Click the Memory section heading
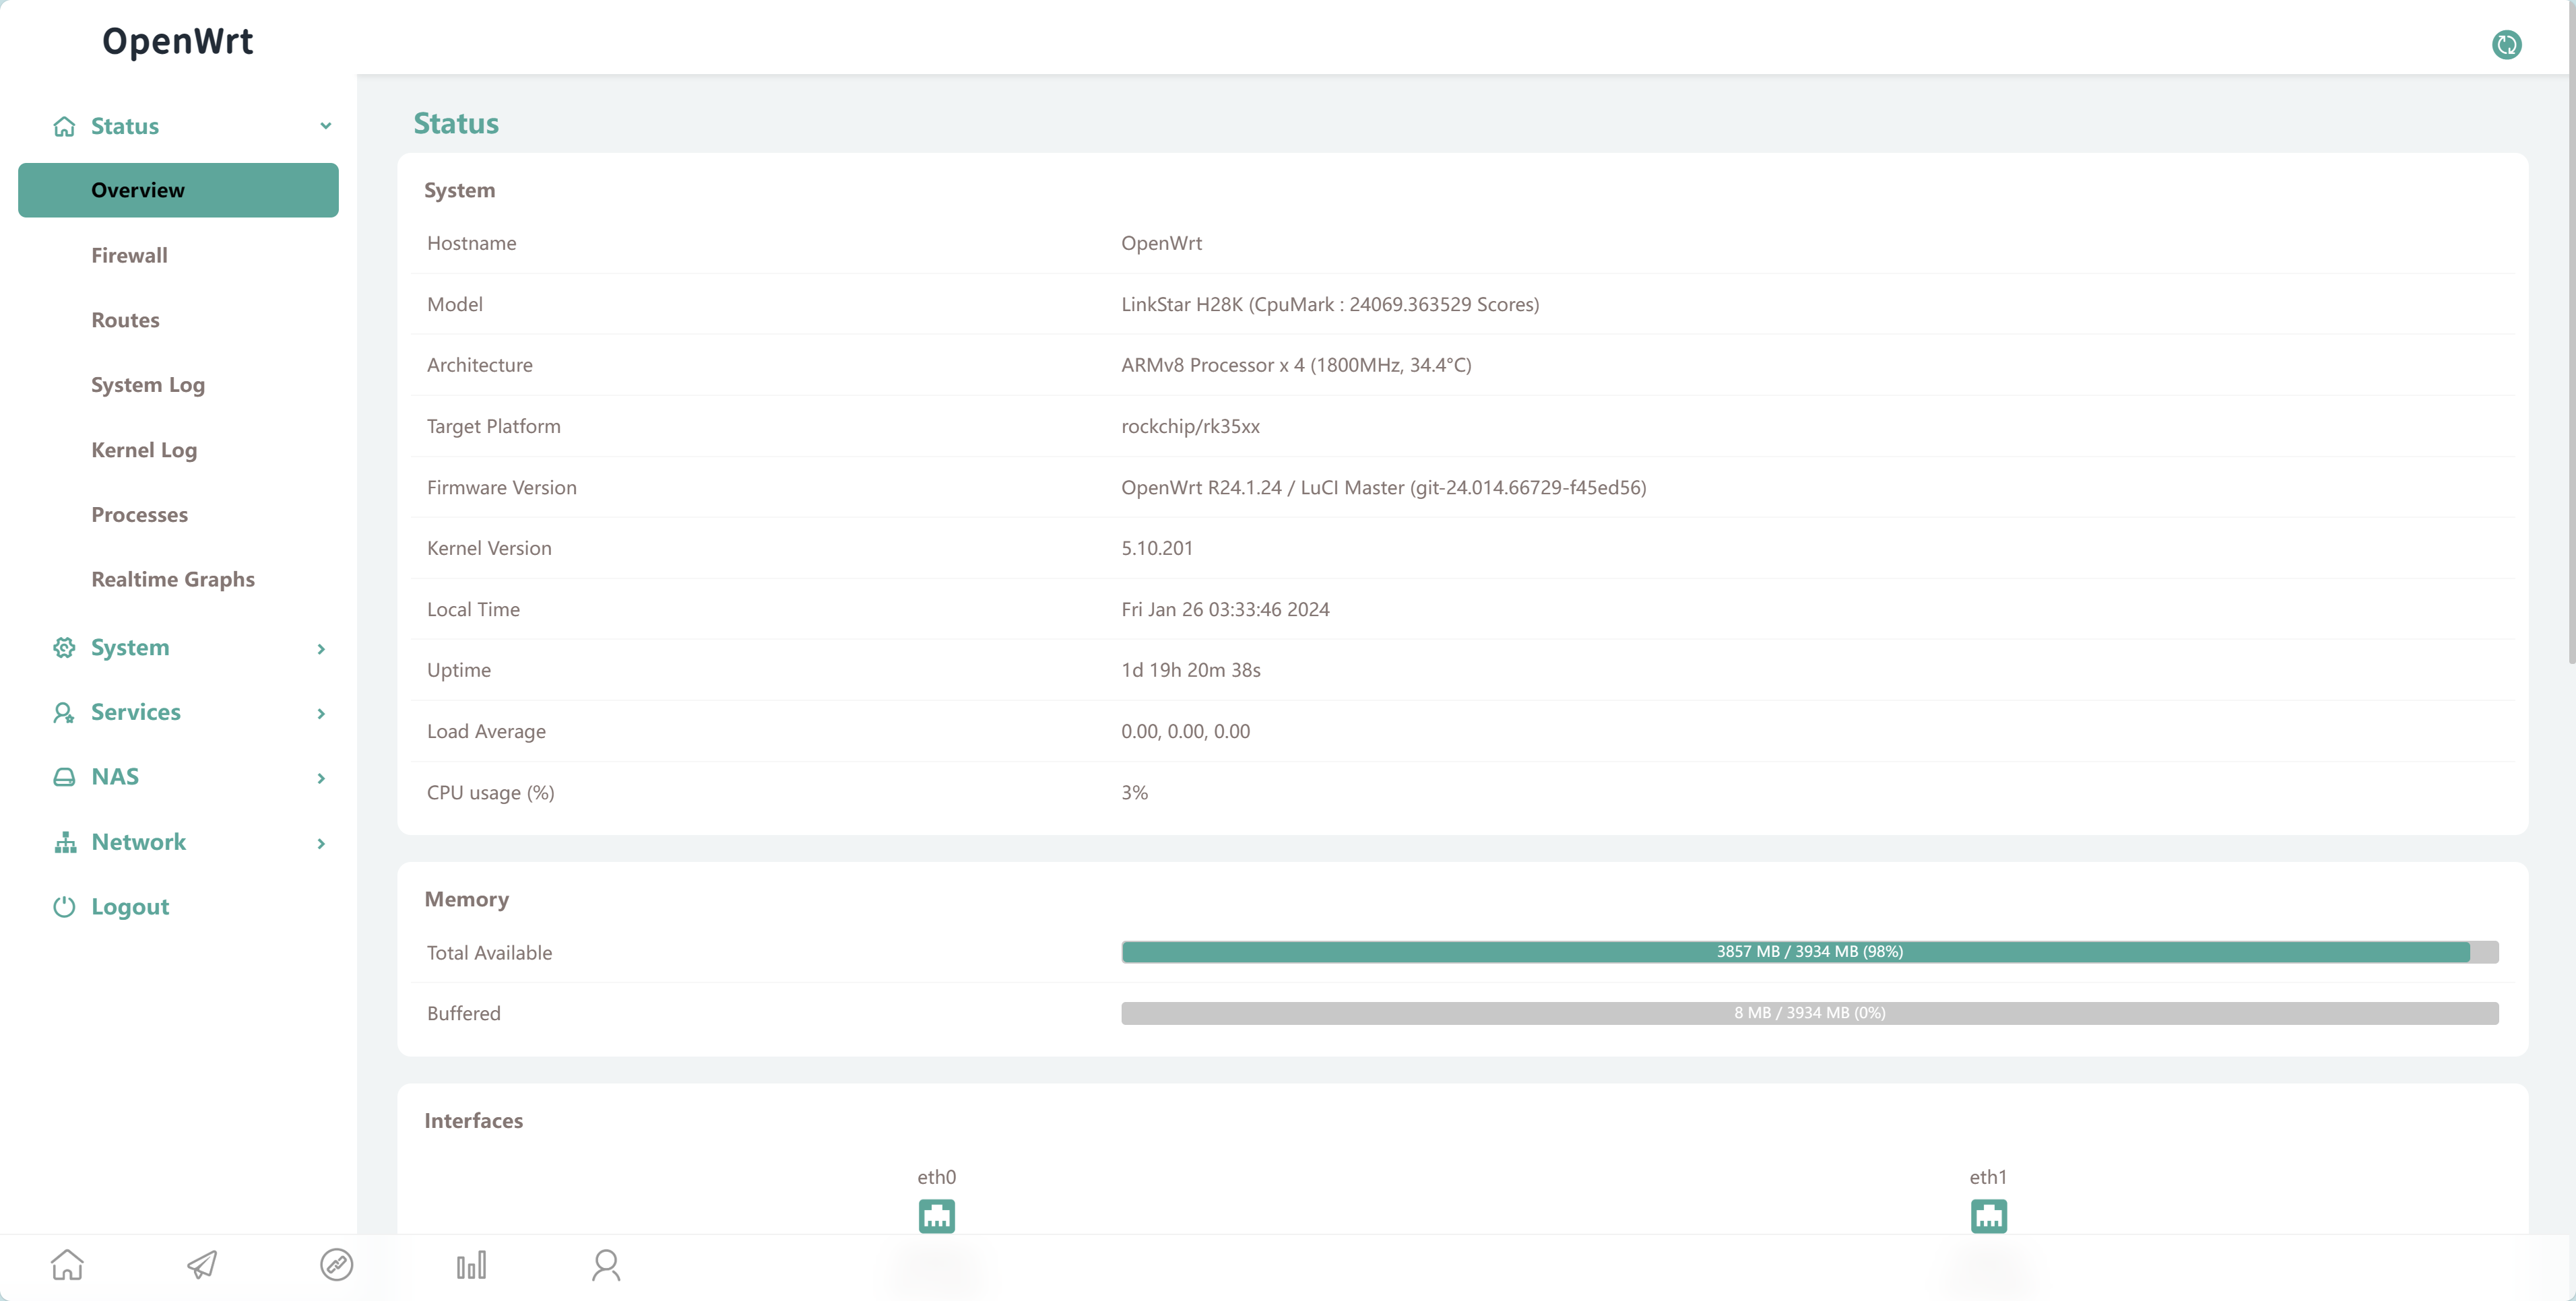 tap(466, 899)
